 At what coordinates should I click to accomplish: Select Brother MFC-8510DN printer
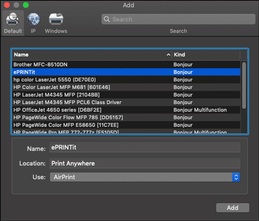click(x=126, y=65)
